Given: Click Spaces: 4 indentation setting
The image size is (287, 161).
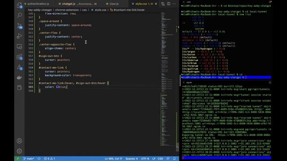Looking at the screenshot, I should coord(131,159).
